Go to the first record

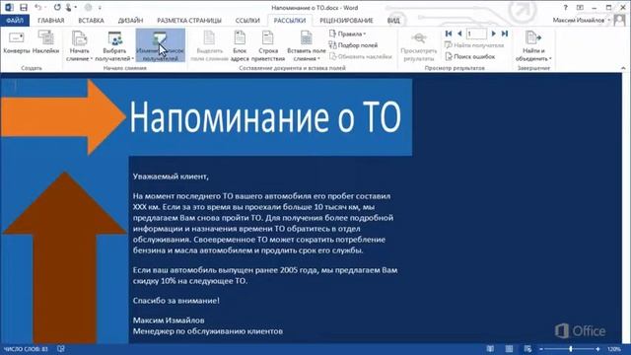pyautogui.click(x=449, y=34)
